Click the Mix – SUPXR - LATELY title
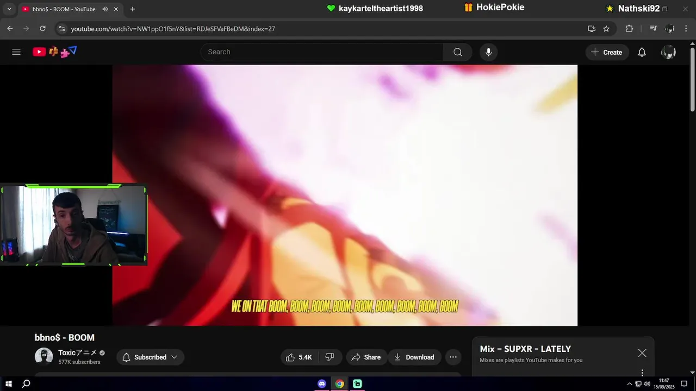 point(525,349)
